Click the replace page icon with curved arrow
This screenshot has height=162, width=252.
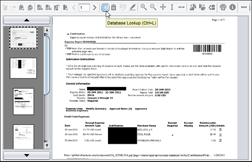[x=57, y=7]
